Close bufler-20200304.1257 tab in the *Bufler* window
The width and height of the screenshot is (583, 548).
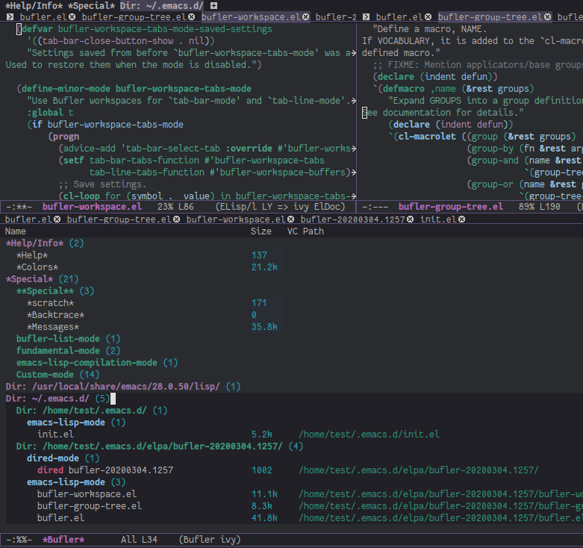410,219
